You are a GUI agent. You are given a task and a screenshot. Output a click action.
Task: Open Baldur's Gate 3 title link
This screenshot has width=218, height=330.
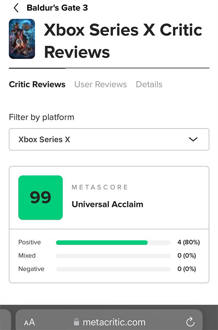click(57, 7)
